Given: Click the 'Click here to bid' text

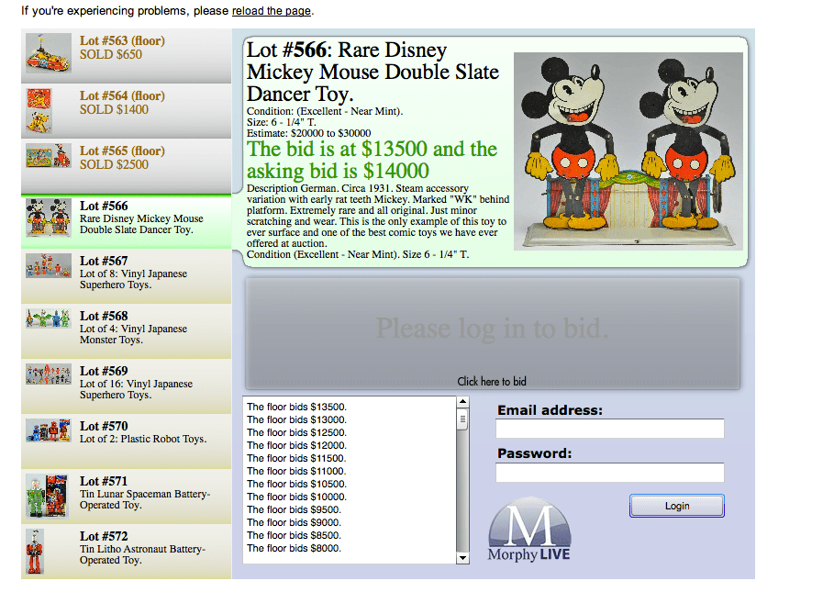Looking at the screenshot, I should [491, 381].
